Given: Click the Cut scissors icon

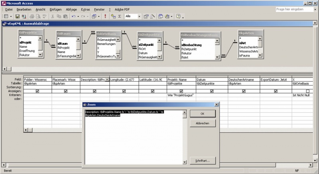Looking at the screenshot, I should point(52,16).
